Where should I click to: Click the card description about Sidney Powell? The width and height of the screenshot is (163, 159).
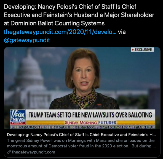81,143
